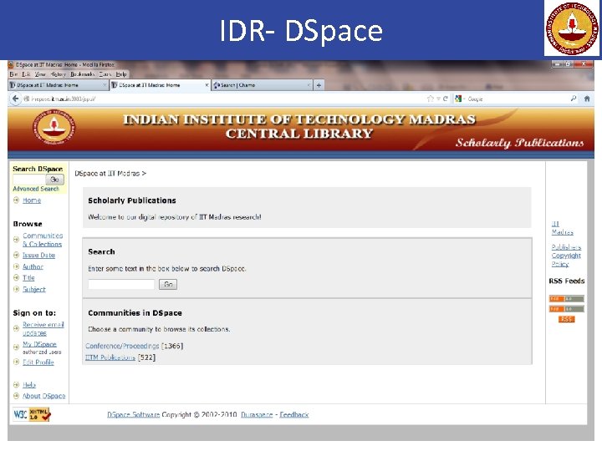This screenshot has height=451, width=602.
Task: Open the sidebar Help link
Action: point(29,385)
